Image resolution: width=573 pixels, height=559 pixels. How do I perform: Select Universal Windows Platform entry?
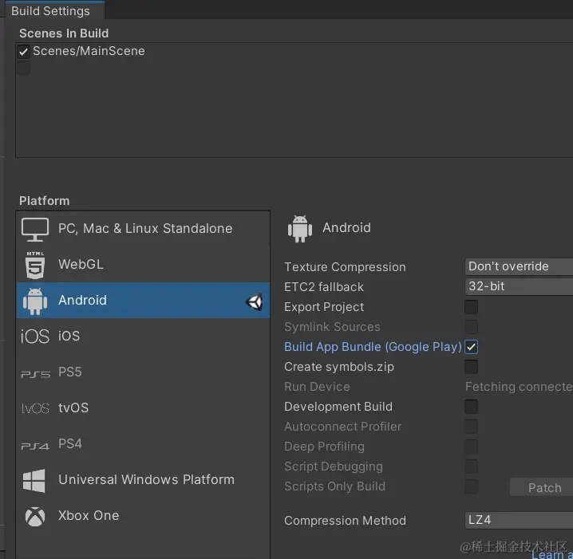(143, 480)
